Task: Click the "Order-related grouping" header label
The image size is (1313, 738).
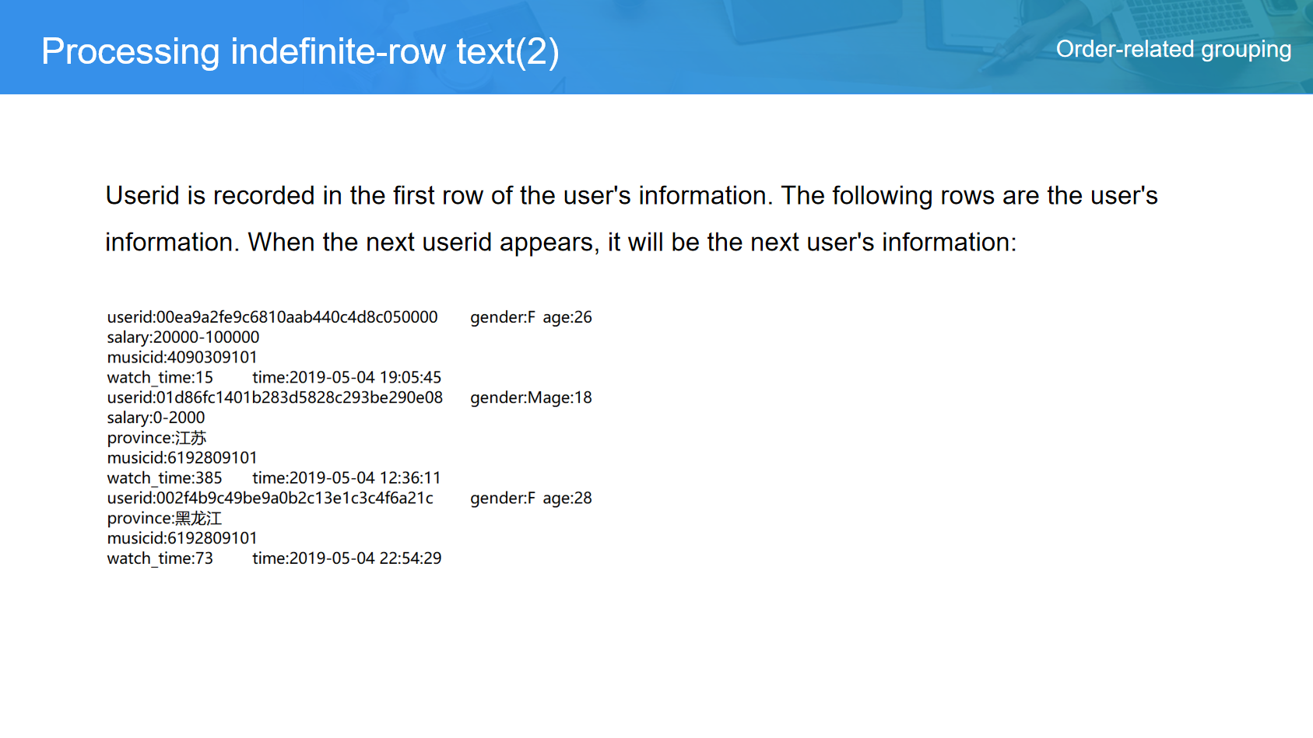Action: point(1173,49)
